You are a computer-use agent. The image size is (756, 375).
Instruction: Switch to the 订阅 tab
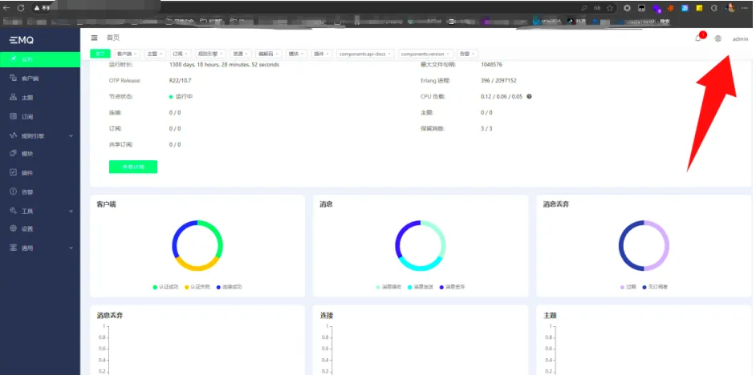tap(181, 54)
